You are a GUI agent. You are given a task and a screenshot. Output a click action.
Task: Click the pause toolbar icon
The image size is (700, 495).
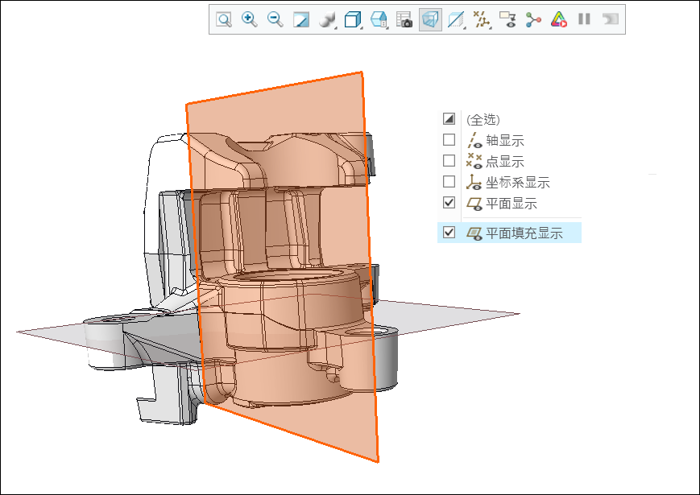click(x=585, y=21)
